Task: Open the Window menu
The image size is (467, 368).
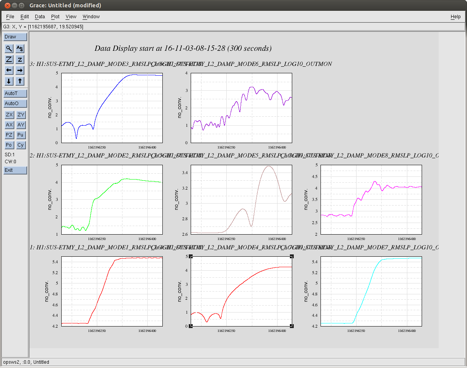Action: (91, 17)
